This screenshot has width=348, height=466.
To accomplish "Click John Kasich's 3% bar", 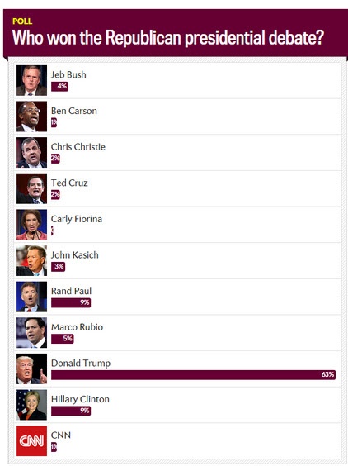I will [59, 267].
